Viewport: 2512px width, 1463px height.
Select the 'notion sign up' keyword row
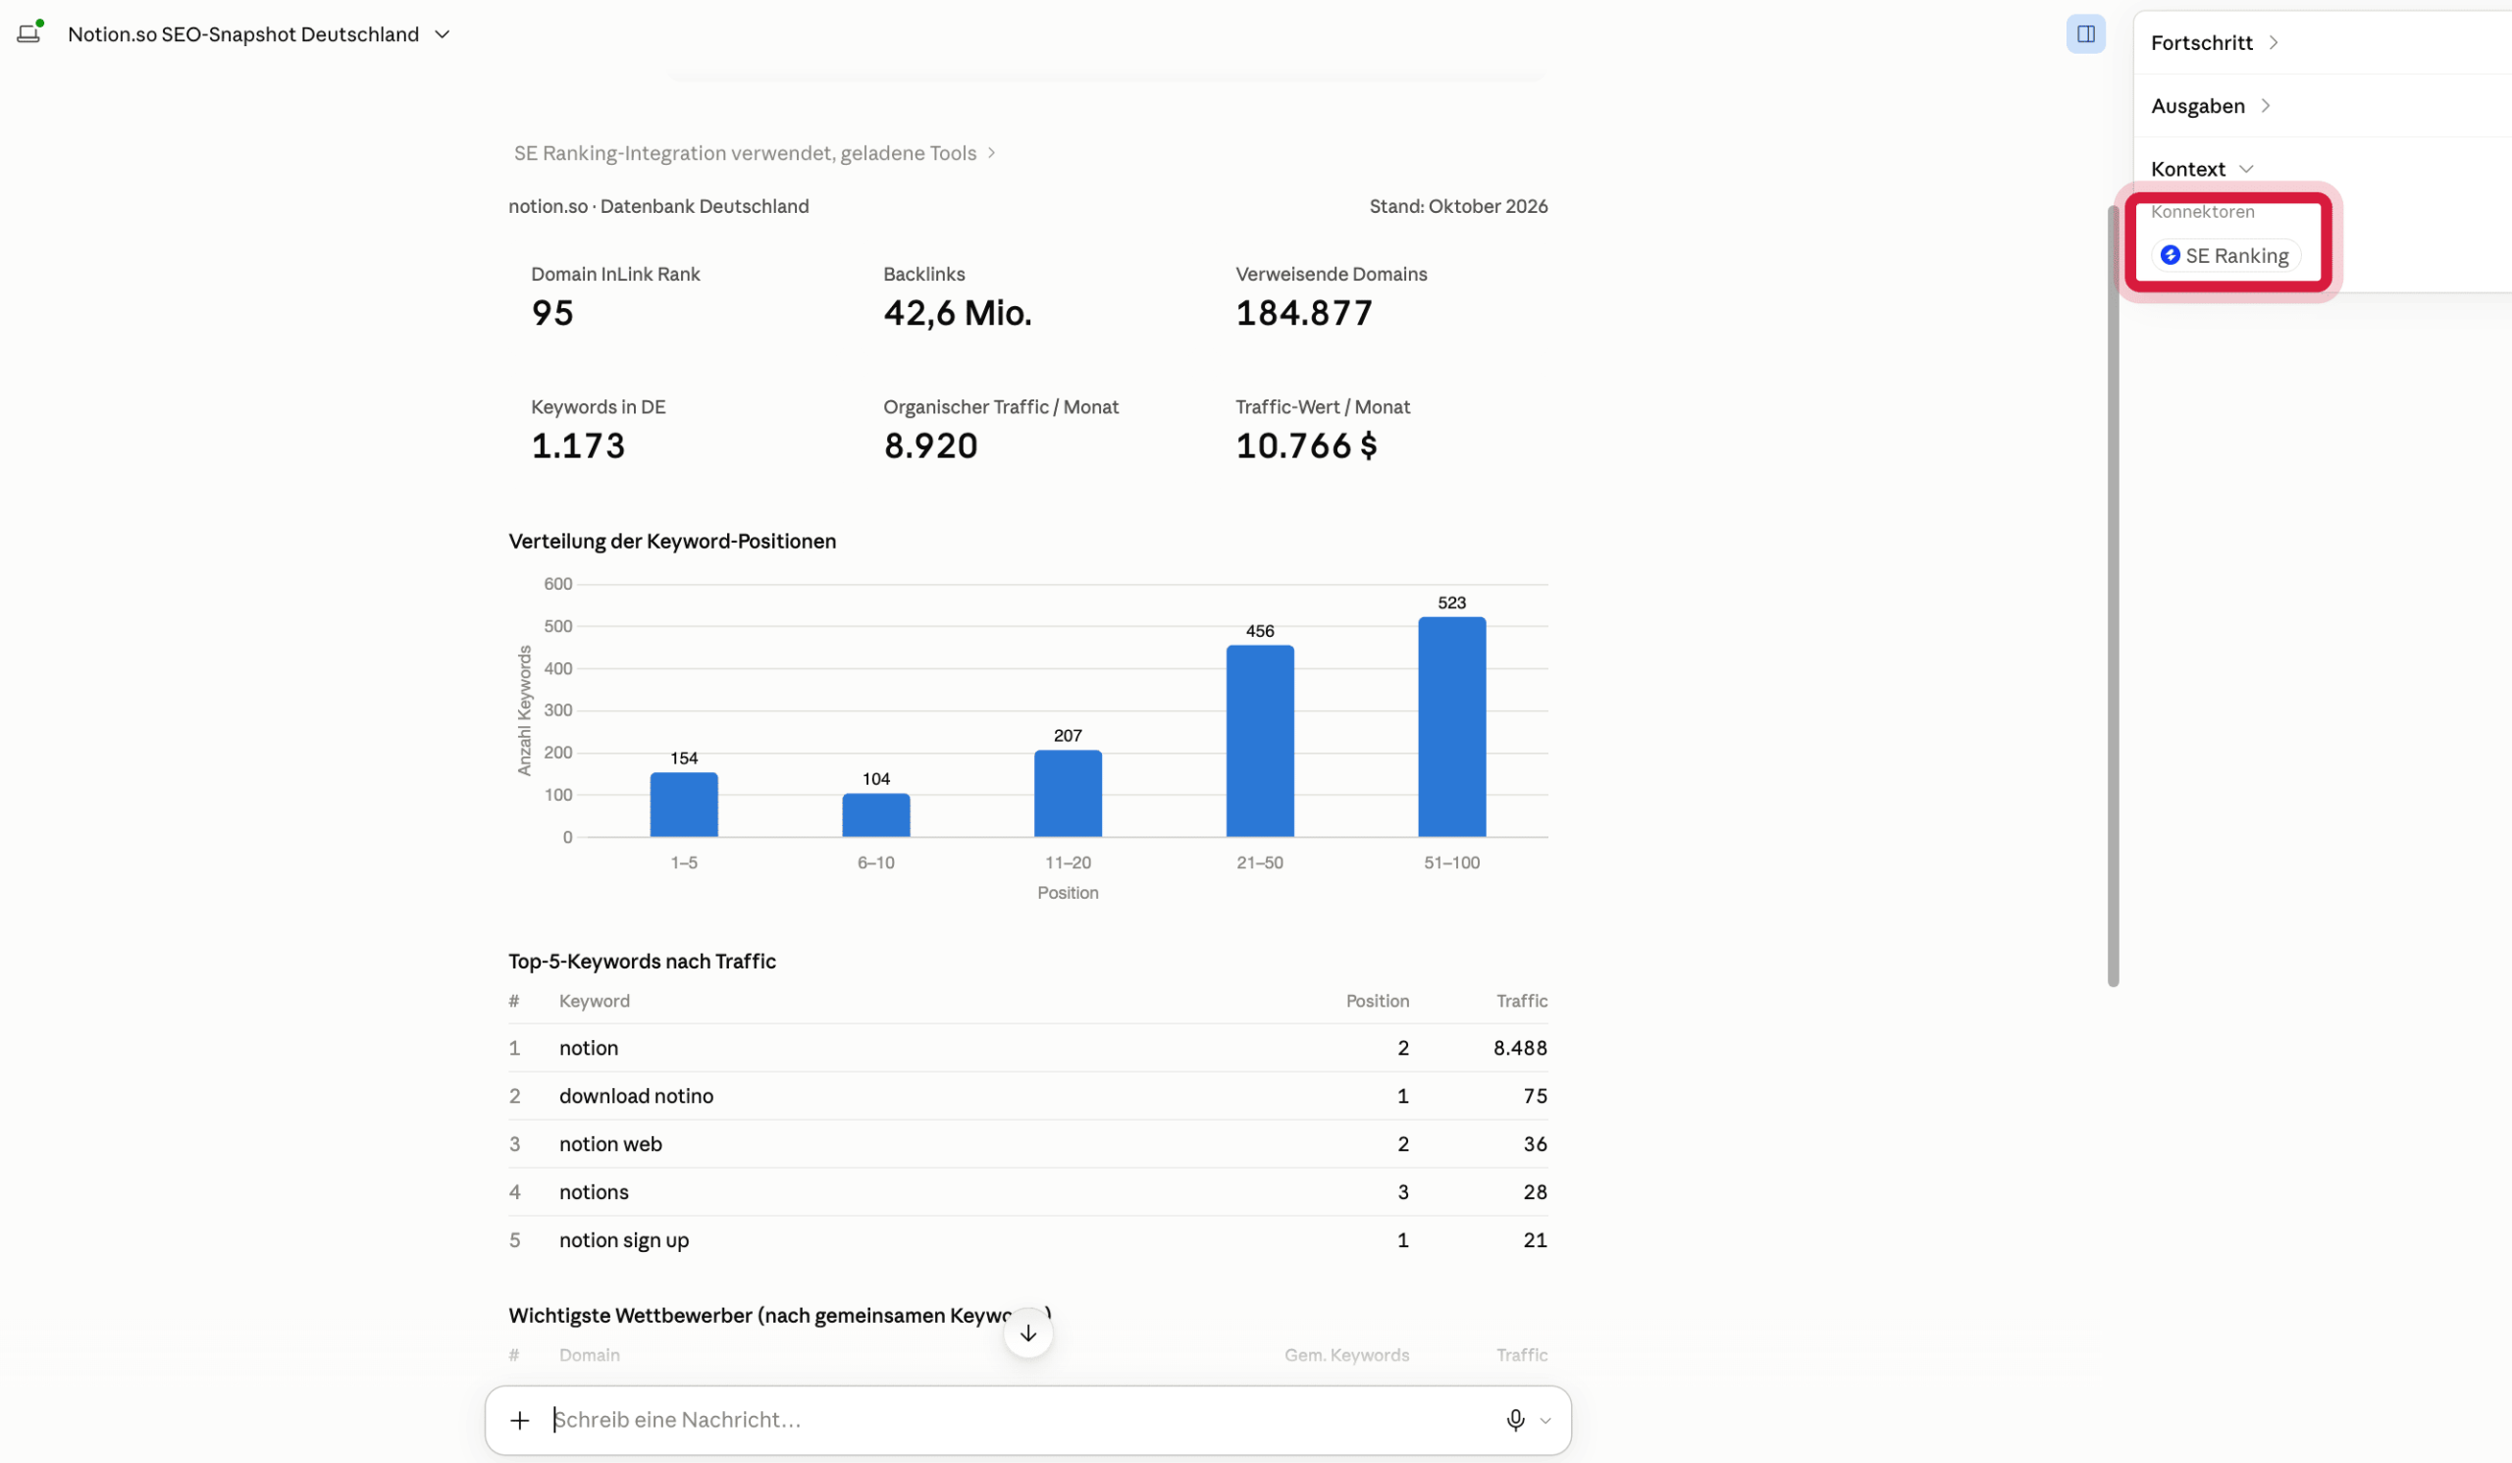(1027, 1239)
